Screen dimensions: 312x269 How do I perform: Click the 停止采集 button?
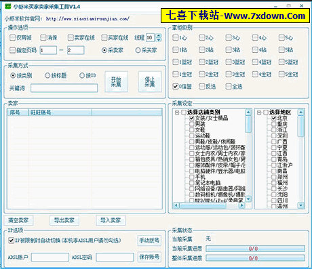pyautogui.click(x=150, y=82)
